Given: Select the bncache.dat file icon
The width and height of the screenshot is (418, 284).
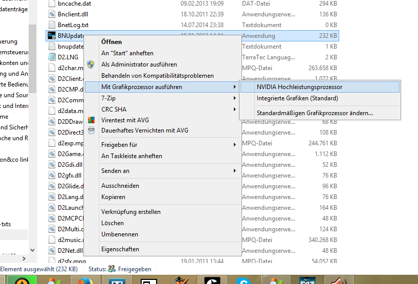Looking at the screenshot, I should [x=52, y=4].
